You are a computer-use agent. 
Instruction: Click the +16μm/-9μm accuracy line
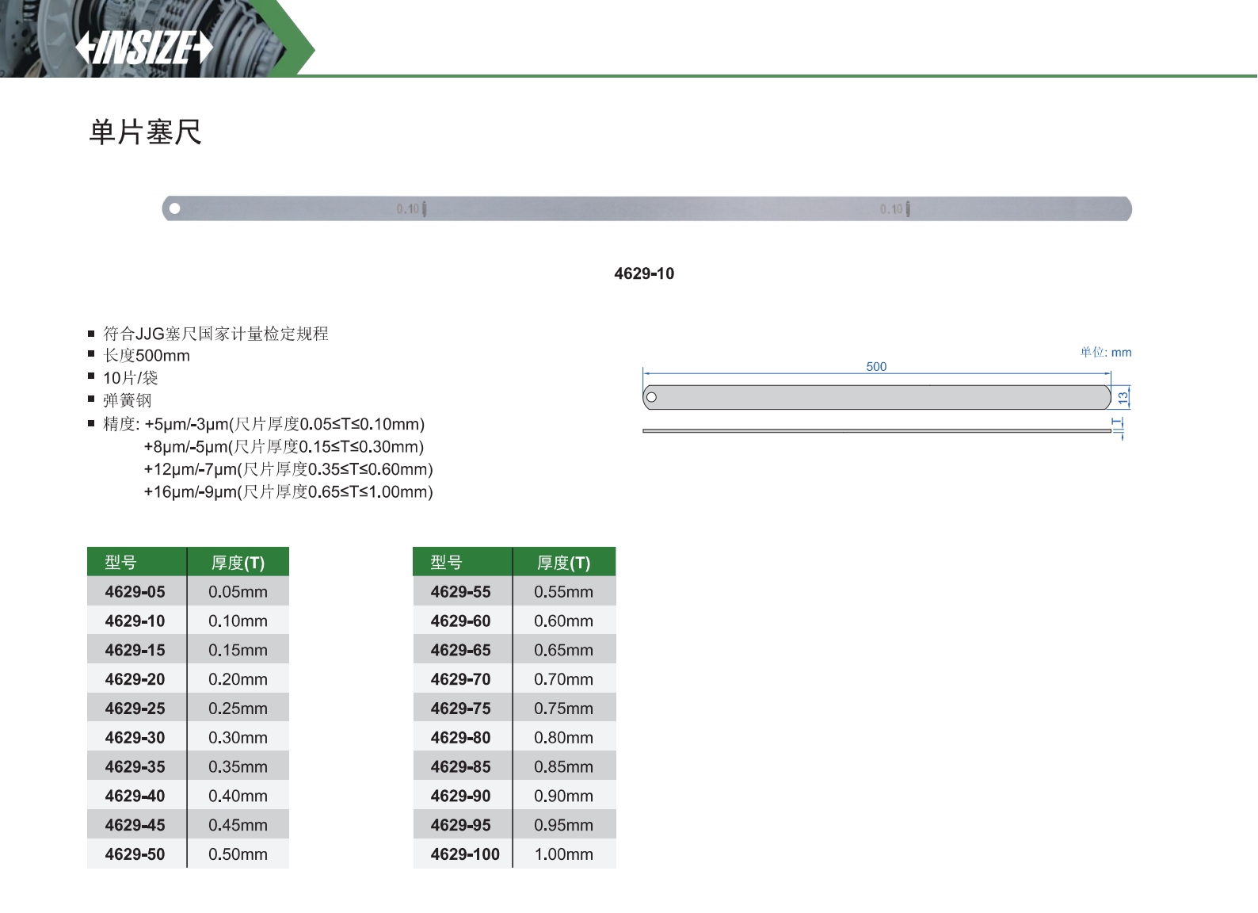288,492
